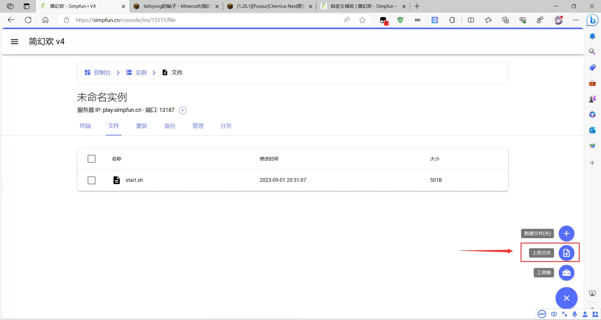
Task: Refresh the current browser page
Action: tap(28, 20)
